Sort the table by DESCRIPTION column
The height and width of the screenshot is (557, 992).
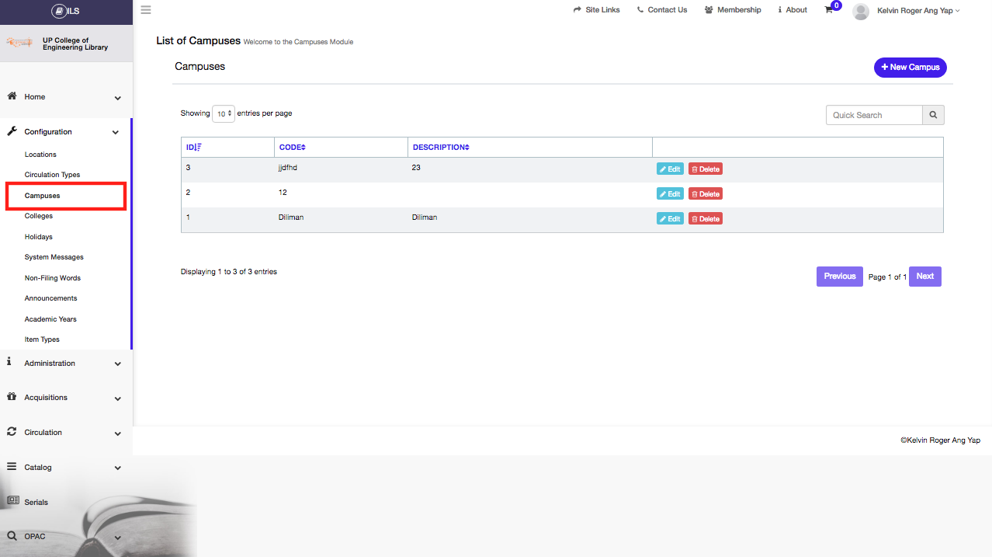coord(440,148)
